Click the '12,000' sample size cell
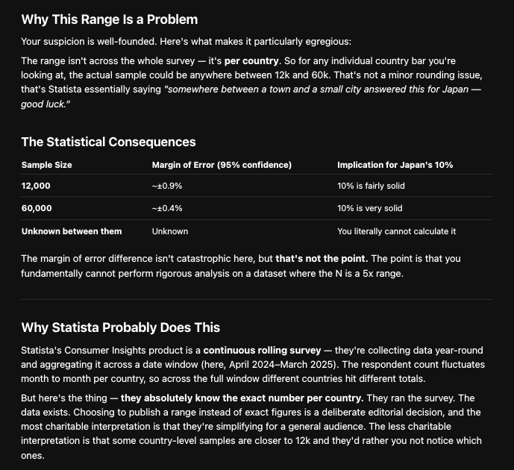The height and width of the screenshot is (470, 514). tap(36, 186)
